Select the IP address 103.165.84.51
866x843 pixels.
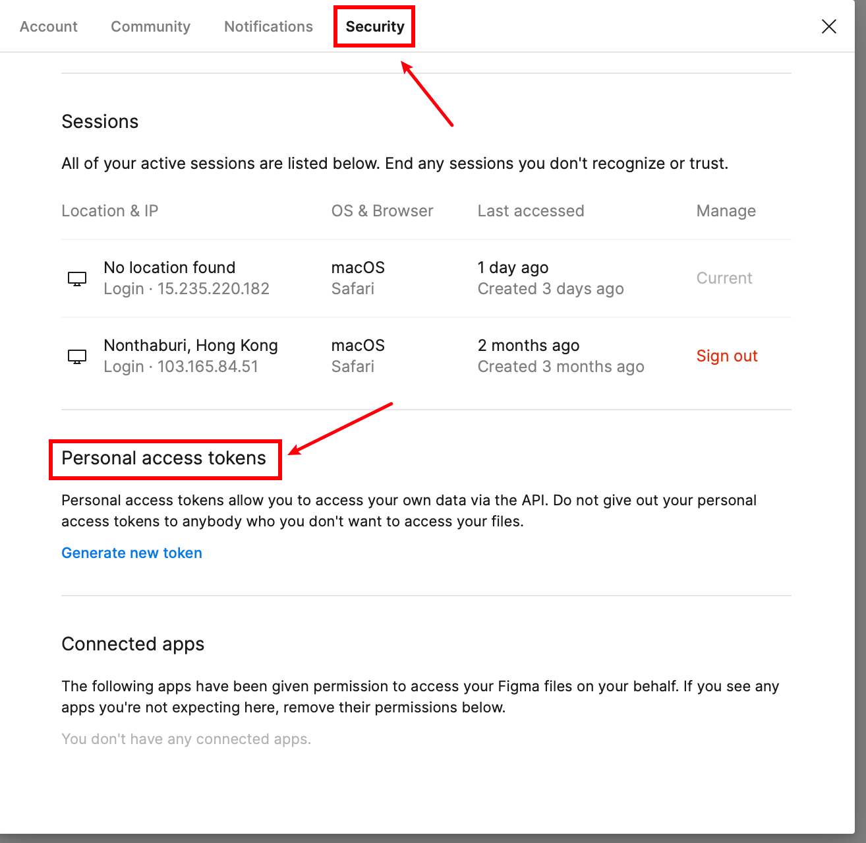207,366
